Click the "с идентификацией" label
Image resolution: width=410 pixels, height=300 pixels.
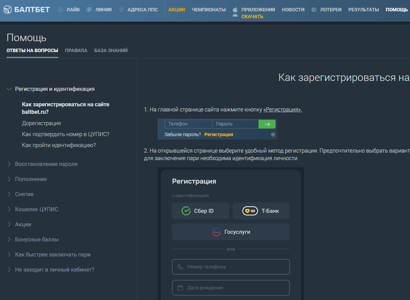tap(190, 195)
